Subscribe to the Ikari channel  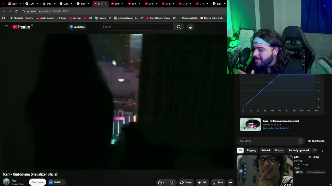click(x=38, y=182)
